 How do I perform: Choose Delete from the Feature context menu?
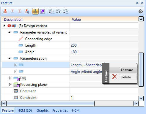[x=123, y=77]
